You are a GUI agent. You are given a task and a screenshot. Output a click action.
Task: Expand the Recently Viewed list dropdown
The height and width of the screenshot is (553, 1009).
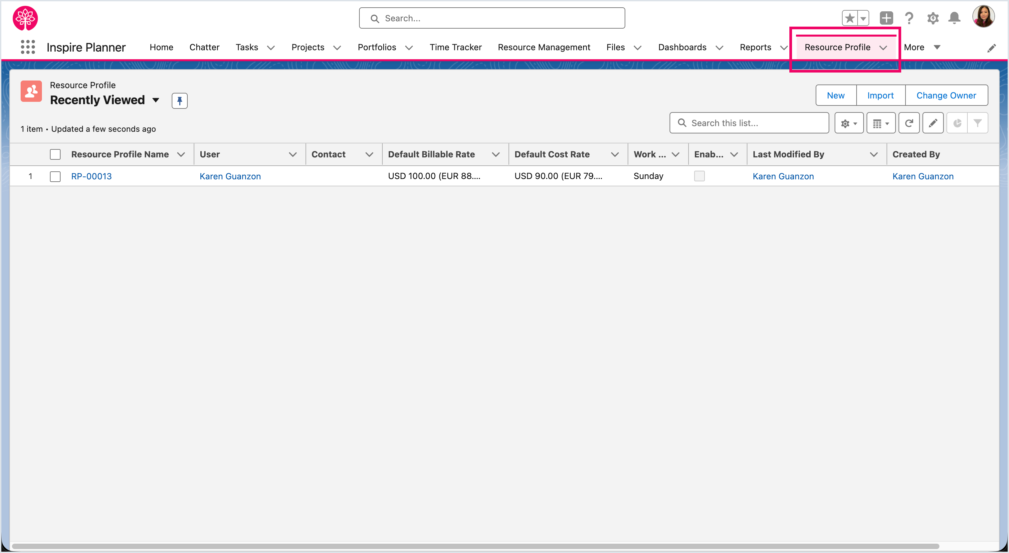(155, 100)
